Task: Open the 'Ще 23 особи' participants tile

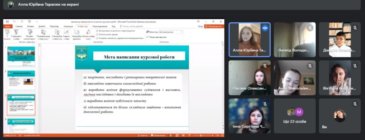Action: (295, 116)
